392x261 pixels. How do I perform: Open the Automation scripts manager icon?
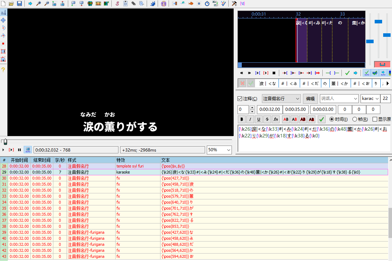pyautogui.click(x=152, y=4)
